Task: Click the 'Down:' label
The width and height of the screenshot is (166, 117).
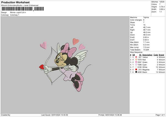Action: point(133,35)
